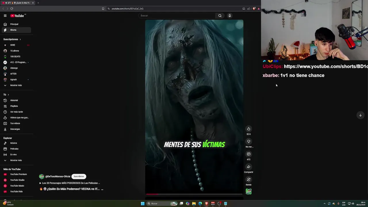Click the Suscribirse button
368x207 pixels.
[x=79, y=177]
